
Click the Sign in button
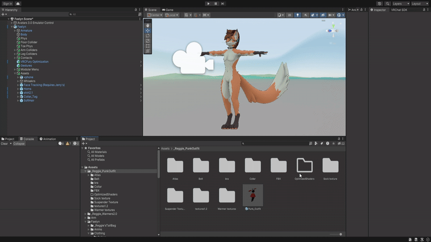6,4
